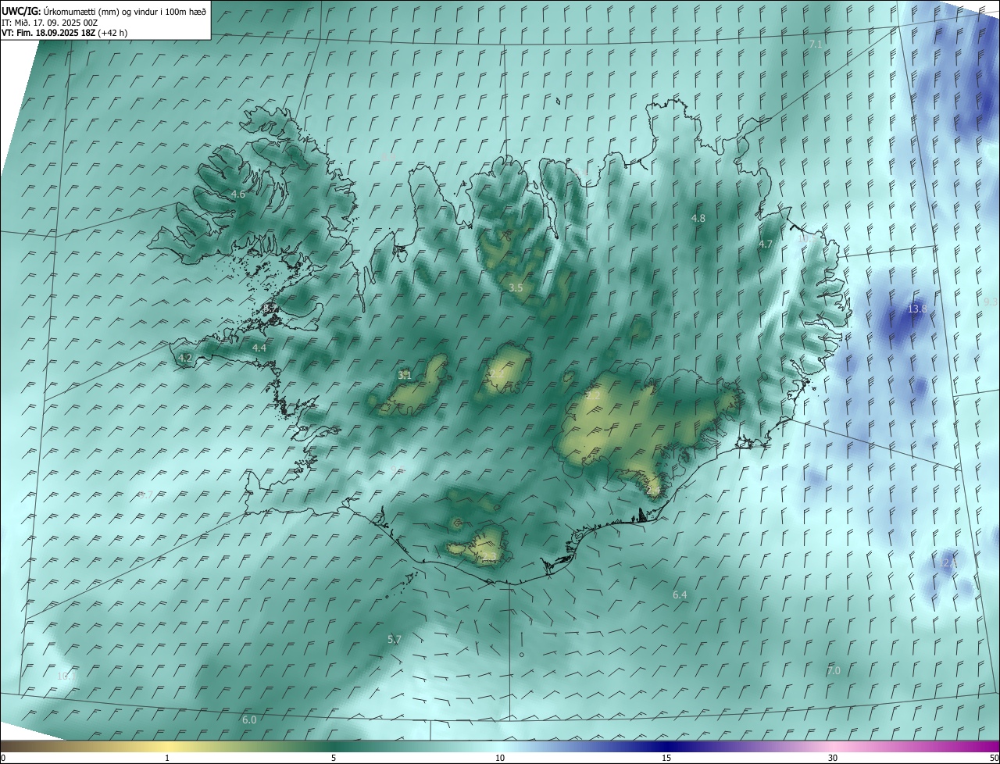The image size is (1000, 764).
Task: Click the 4.7 value label on the map
Action: click(766, 245)
